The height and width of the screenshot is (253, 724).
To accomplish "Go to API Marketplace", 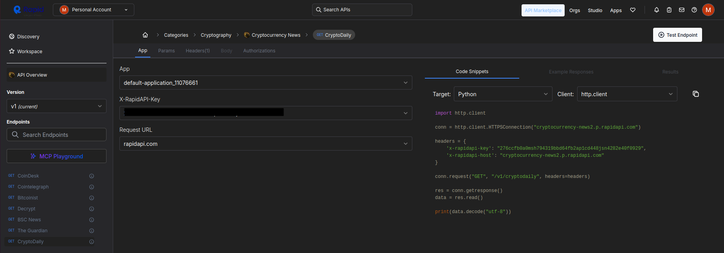I will click(543, 10).
